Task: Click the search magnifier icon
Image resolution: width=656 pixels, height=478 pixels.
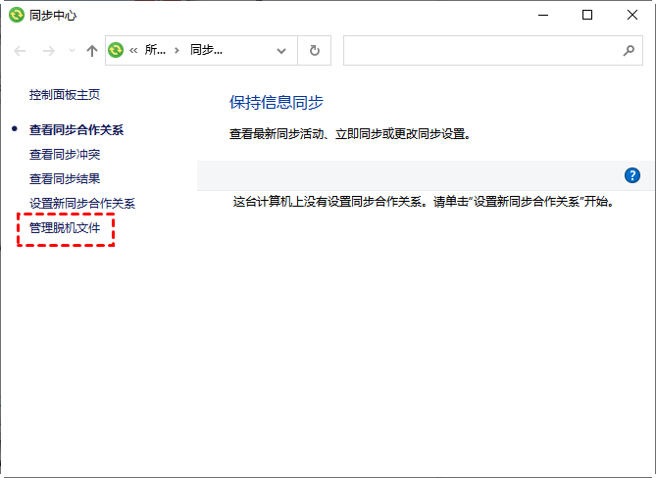Action: (629, 50)
